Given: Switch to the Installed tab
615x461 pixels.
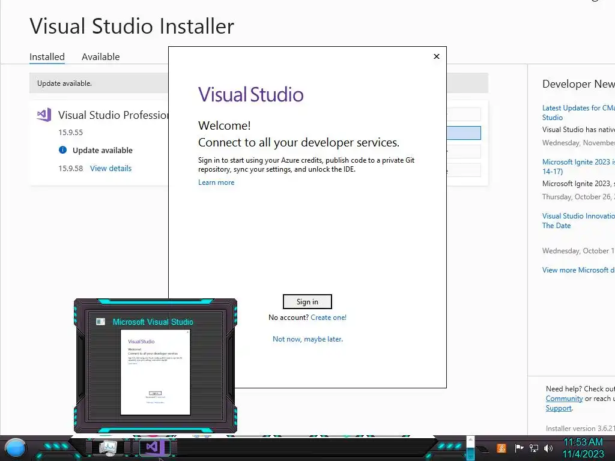Looking at the screenshot, I should [x=47, y=57].
